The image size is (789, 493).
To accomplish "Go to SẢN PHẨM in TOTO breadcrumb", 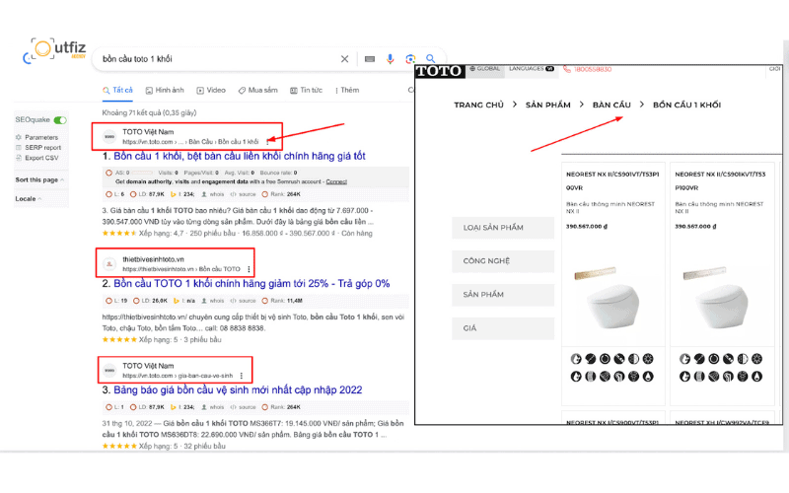I will coord(548,105).
